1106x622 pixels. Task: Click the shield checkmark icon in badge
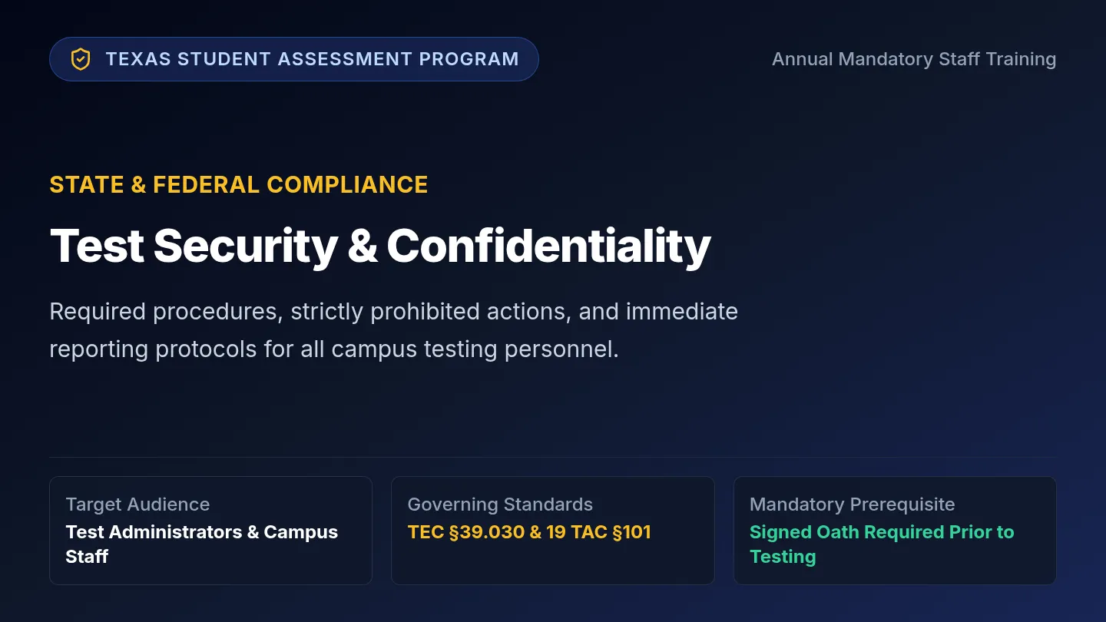point(81,59)
